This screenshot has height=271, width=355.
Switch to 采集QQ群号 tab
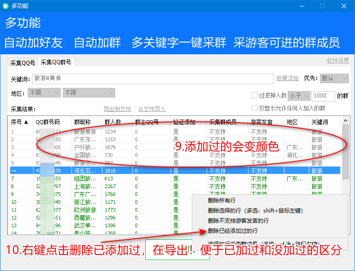[56, 63]
